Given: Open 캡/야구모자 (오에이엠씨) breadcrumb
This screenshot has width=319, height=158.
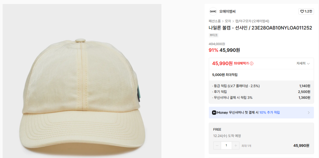Looking at the screenshot, I should (x=252, y=21).
